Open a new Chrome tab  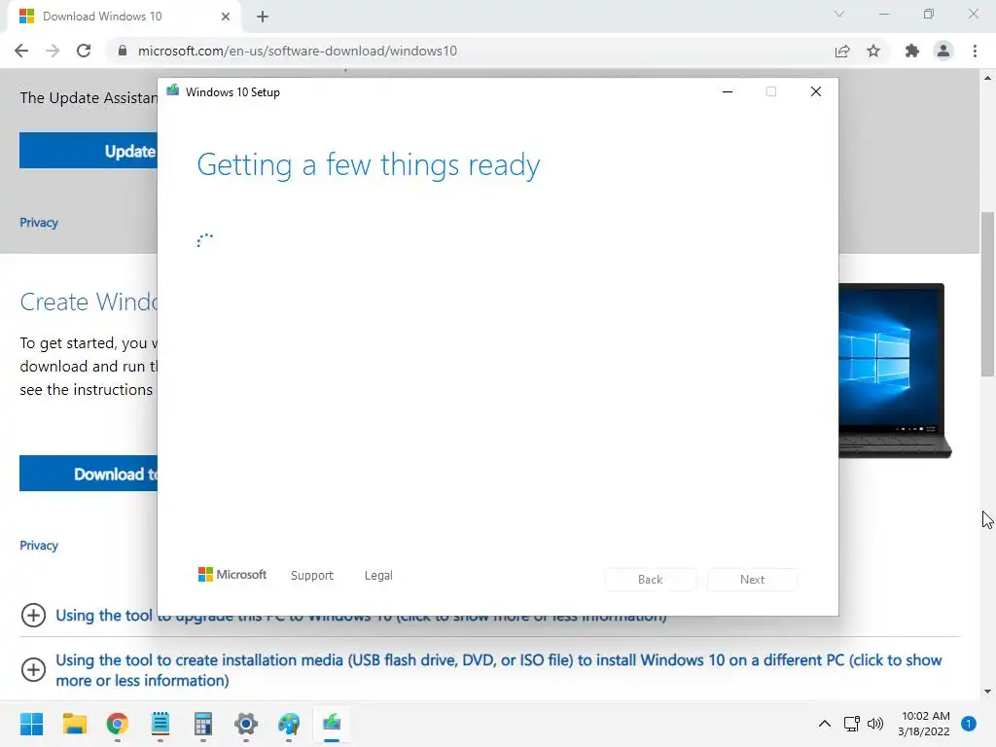pos(263,17)
